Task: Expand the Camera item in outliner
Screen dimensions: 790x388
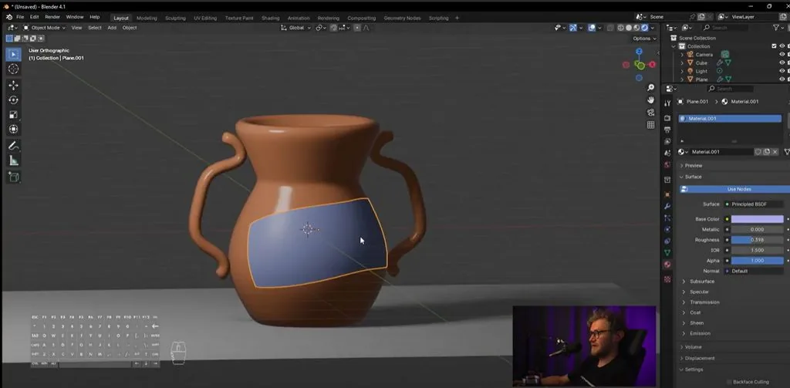Action: click(682, 55)
